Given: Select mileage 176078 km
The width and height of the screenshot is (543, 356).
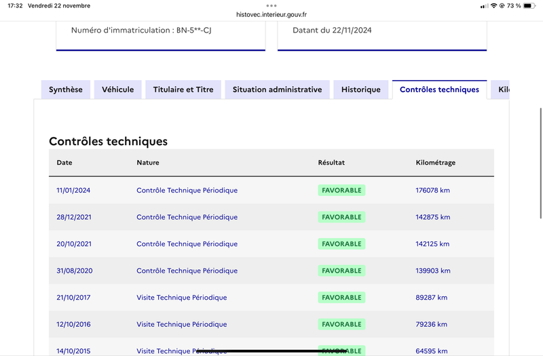Looking at the screenshot, I should (x=433, y=191).
